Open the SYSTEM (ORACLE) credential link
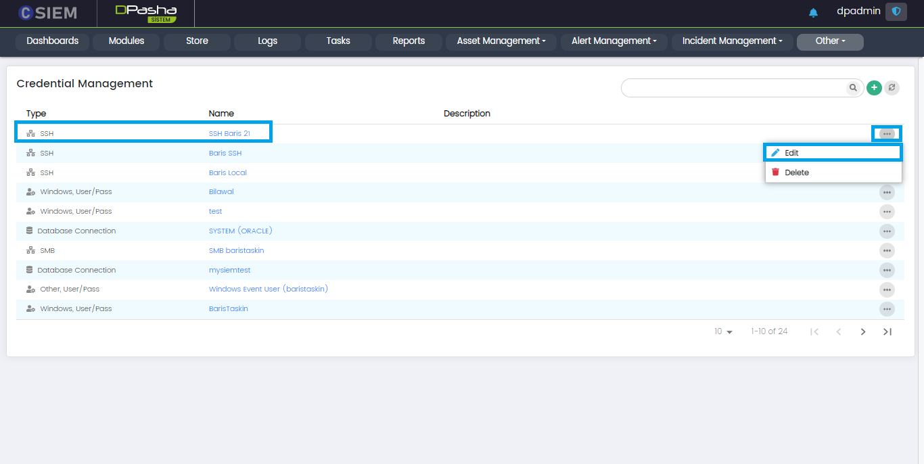The width and height of the screenshot is (924, 464). (240, 231)
